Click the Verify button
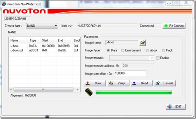196x119 pixels. click(118, 83)
